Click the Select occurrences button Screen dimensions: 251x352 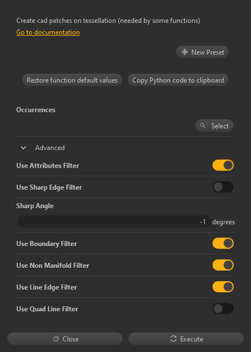[214, 126]
